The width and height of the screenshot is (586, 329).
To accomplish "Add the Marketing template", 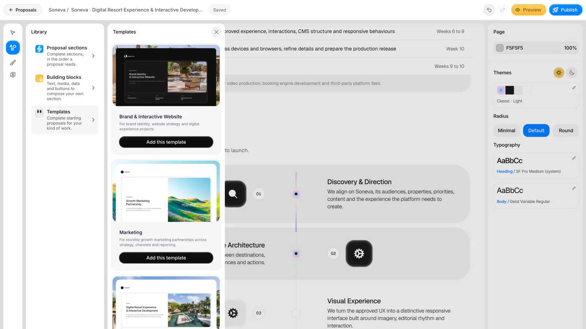I will (x=166, y=258).
